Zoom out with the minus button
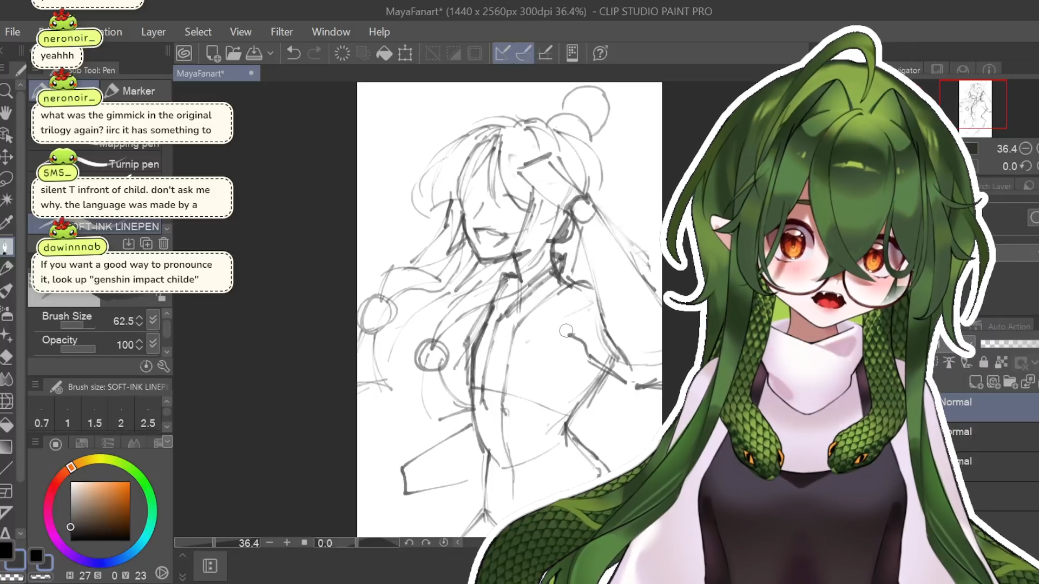Image resolution: width=1039 pixels, height=584 pixels. (x=269, y=542)
